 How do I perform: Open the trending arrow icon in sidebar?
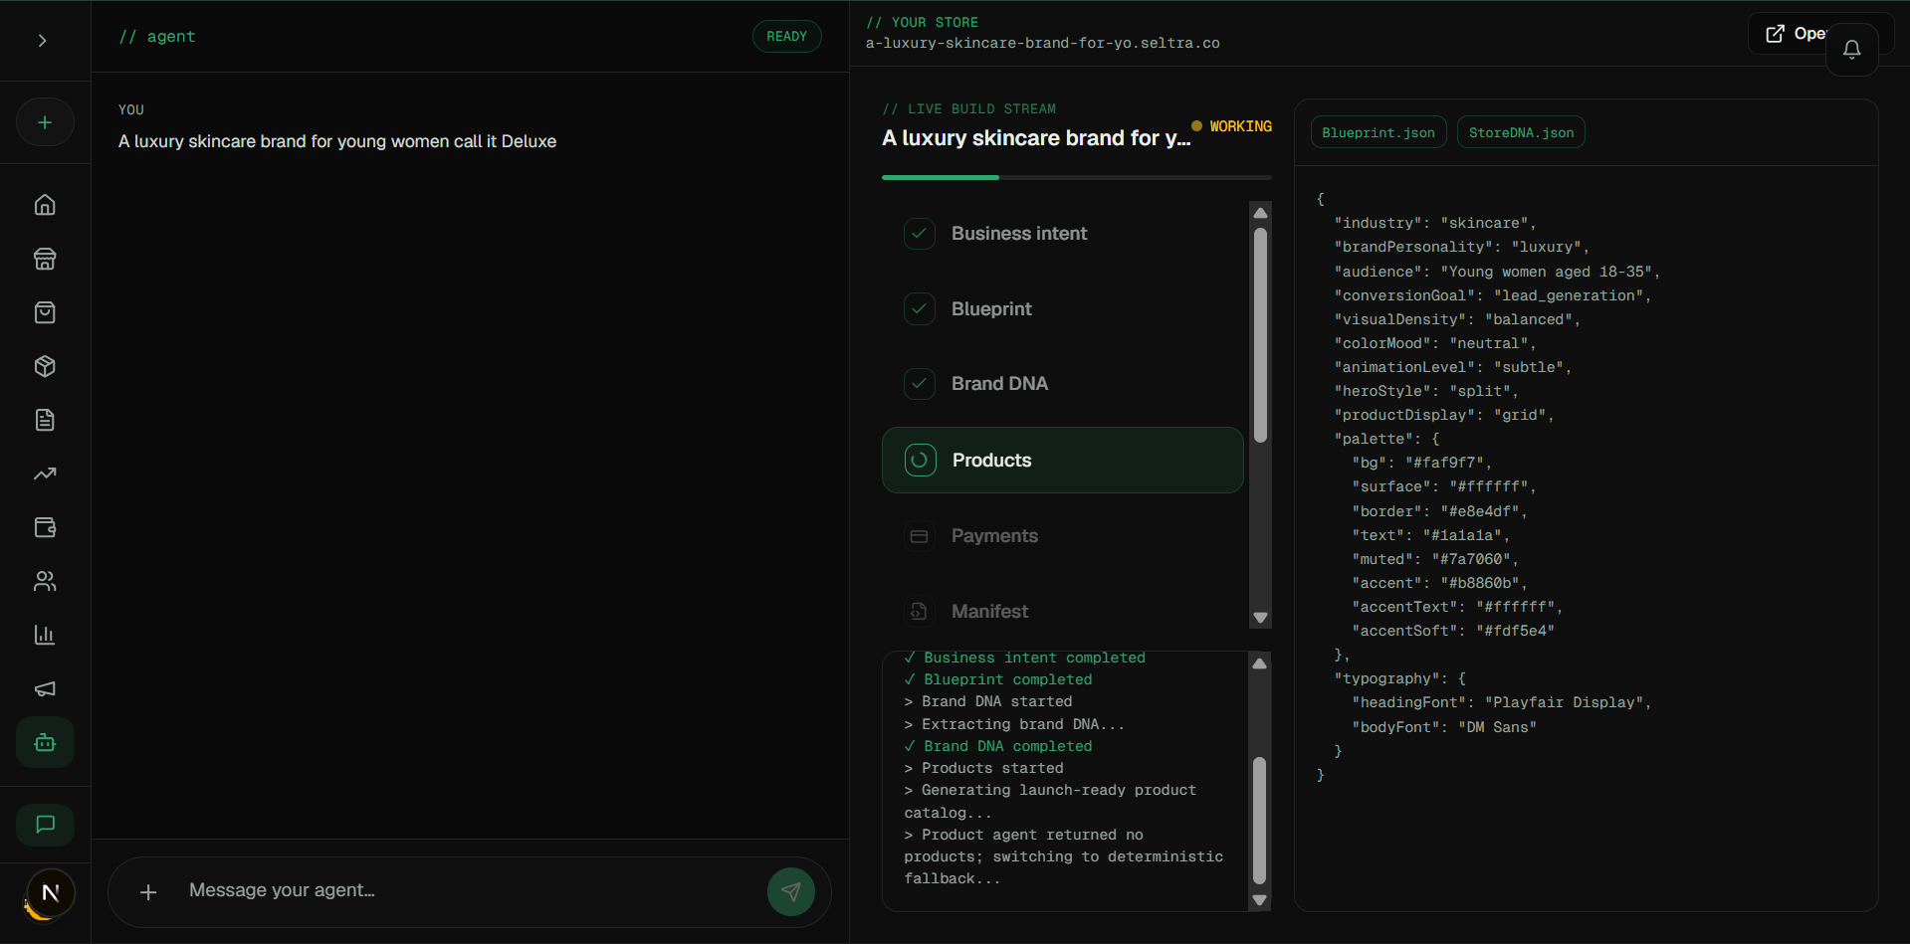point(45,473)
